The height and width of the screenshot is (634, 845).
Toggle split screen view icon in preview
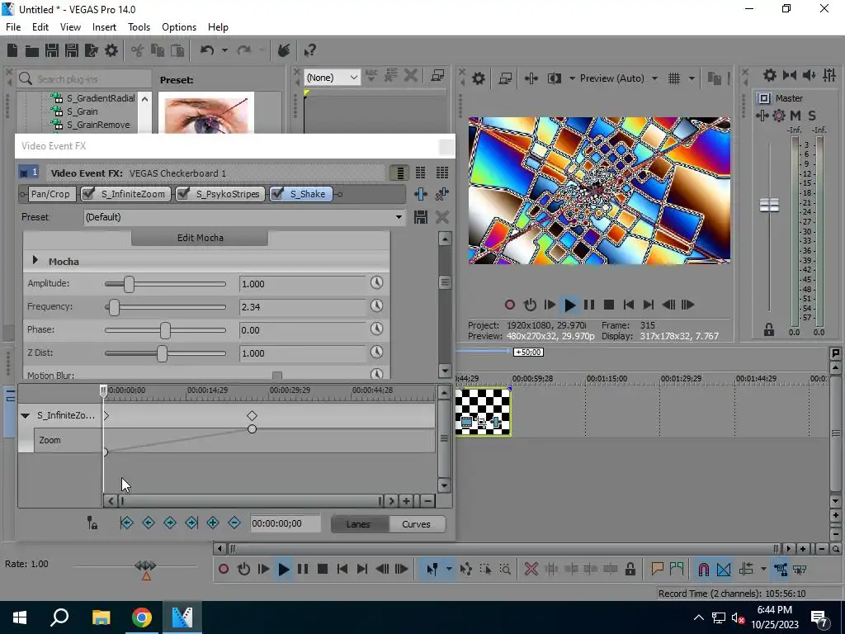554,78
